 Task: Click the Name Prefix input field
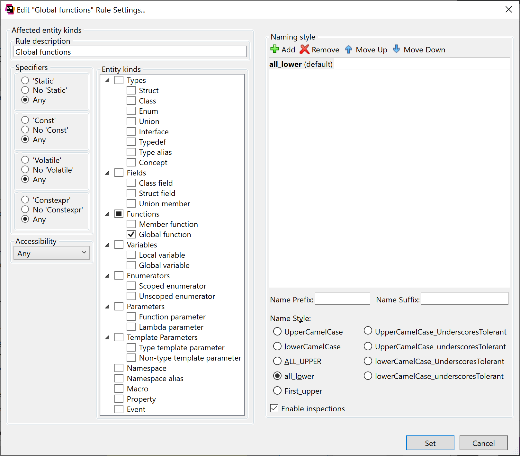(342, 299)
